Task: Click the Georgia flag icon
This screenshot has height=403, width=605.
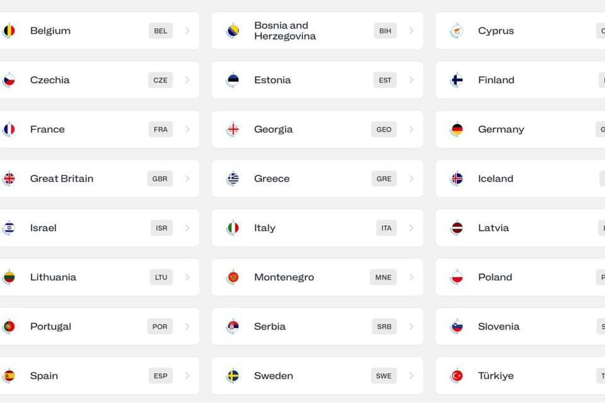Action: [x=233, y=130]
